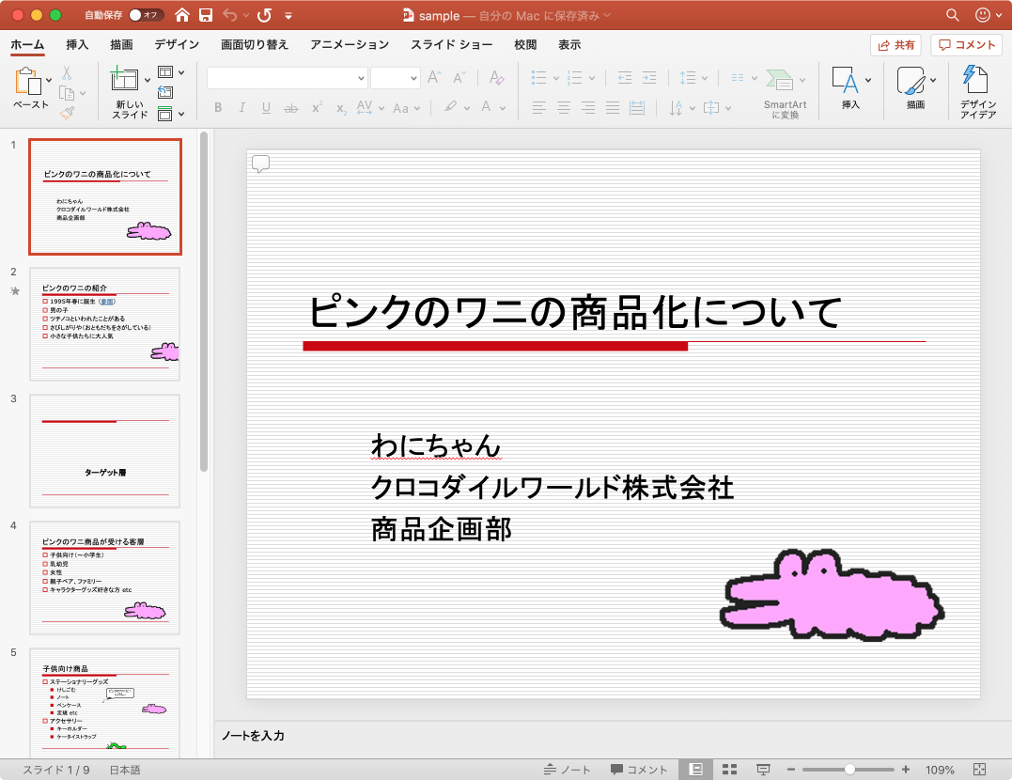The width and height of the screenshot is (1012, 780).
Task: Open the Animations ribbon tab
Action: 349,44
